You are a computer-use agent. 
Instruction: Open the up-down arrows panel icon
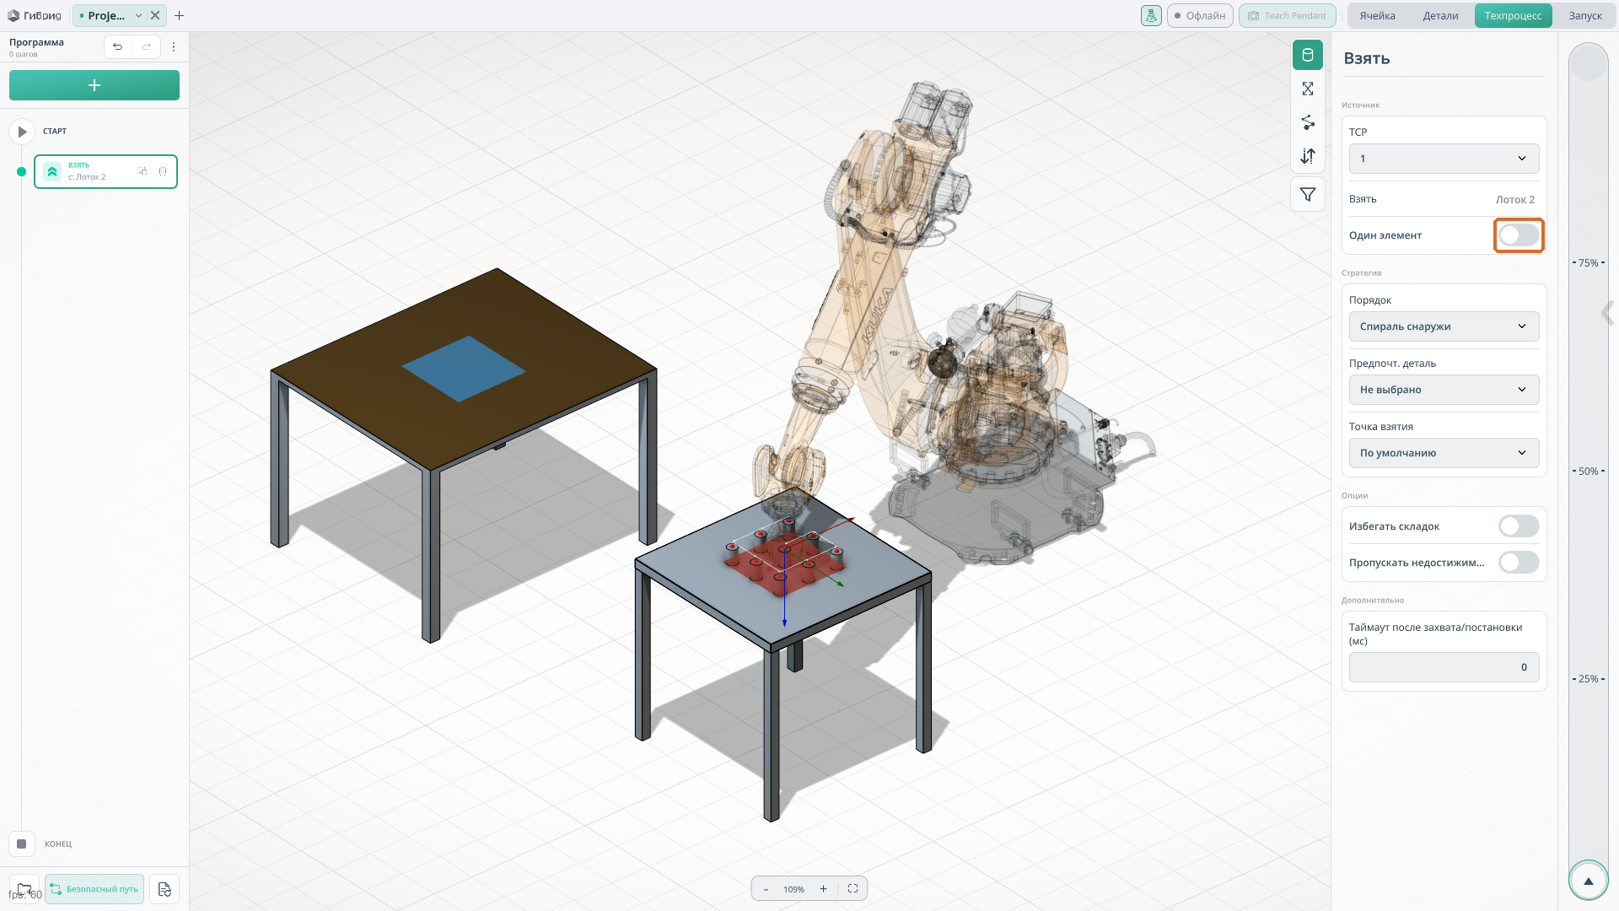point(1308,156)
